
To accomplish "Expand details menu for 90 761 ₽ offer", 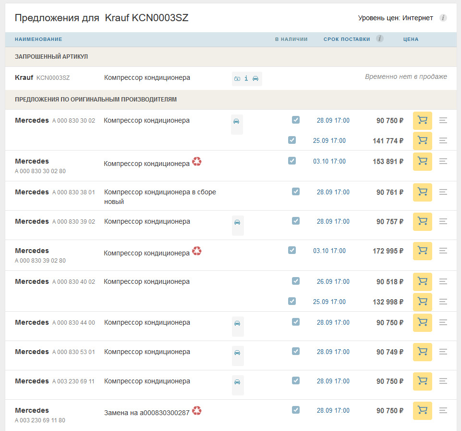I will 443,192.
